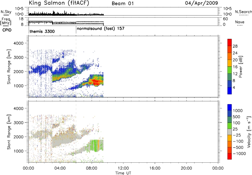Image resolution: width=252 pixels, height=175 pixels.
Task: Click the 'King Salmon (fitACF)' title
Action: click(59, 3)
